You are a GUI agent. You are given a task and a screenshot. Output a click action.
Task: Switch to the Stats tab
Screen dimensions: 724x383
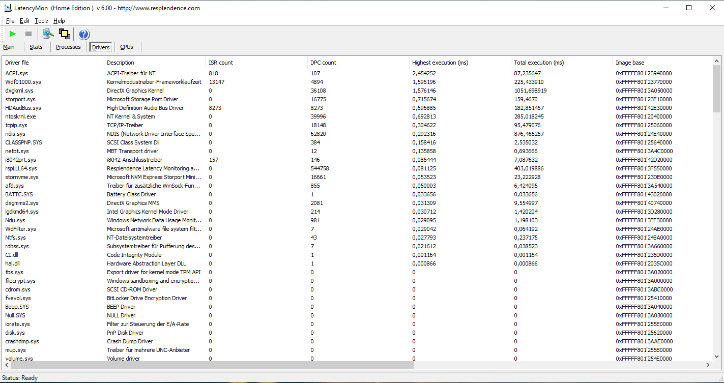pyautogui.click(x=36, y=47)
